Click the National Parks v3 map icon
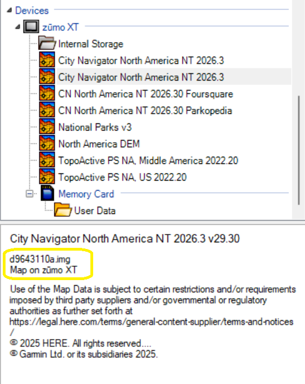Image resolution: width=305 pixels, height=384 pixels. coord(47,127)
